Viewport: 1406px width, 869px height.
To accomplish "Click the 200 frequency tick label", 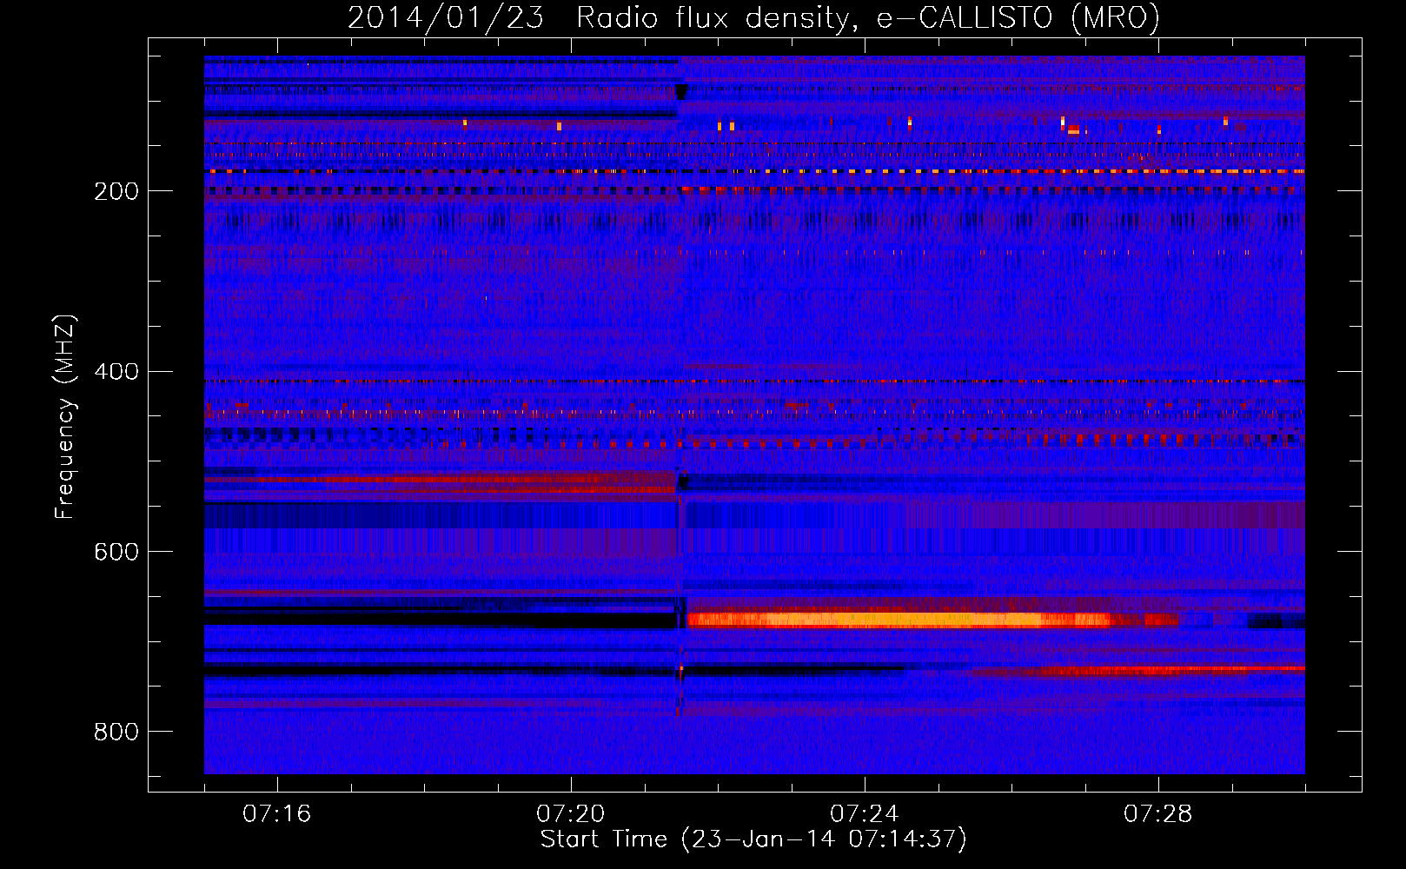I will (116, 191).
